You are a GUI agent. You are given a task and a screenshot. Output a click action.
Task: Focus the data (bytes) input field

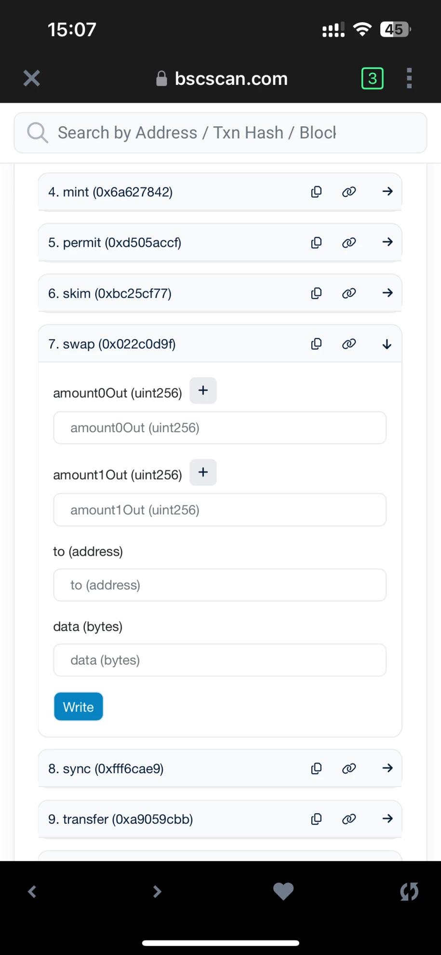[220, 660]
